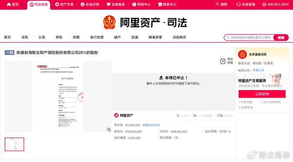Click the 加价幅度 ¥150,000 value
The image size is (293, 162).
[134, 138]
